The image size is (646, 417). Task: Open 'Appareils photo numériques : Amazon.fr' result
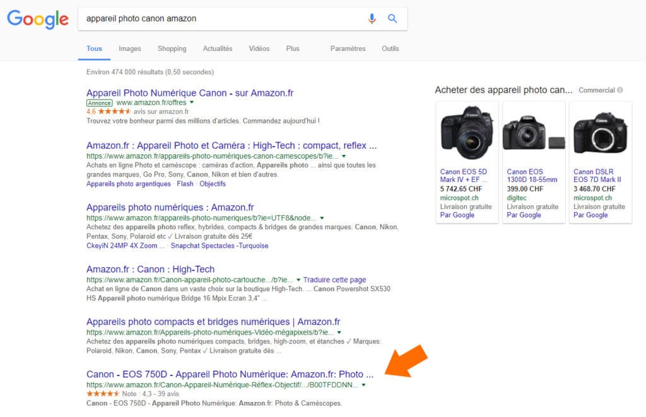click(x=170, y=207)
